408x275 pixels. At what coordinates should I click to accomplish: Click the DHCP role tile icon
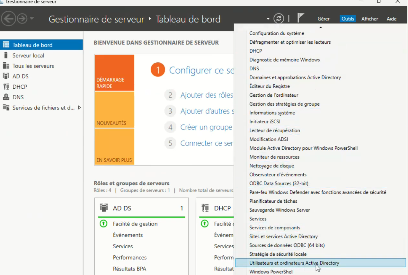click(x=205, y=208)
